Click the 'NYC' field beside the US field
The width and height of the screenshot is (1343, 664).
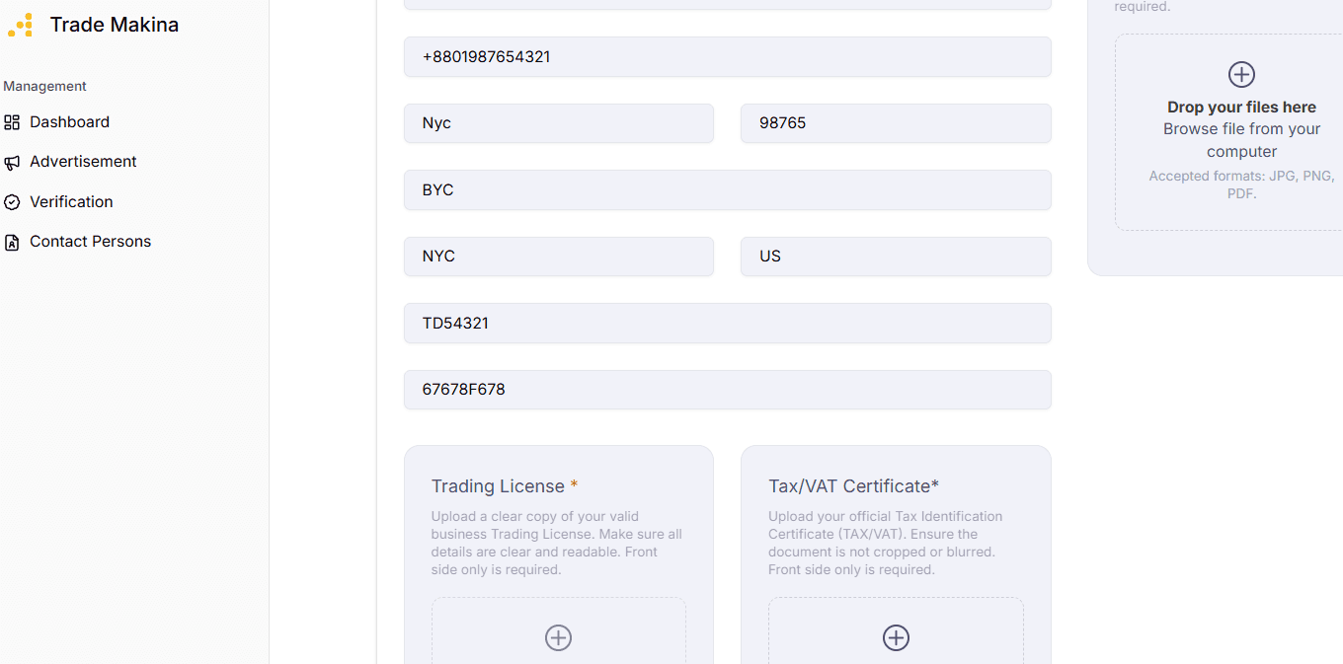point(558,257)
